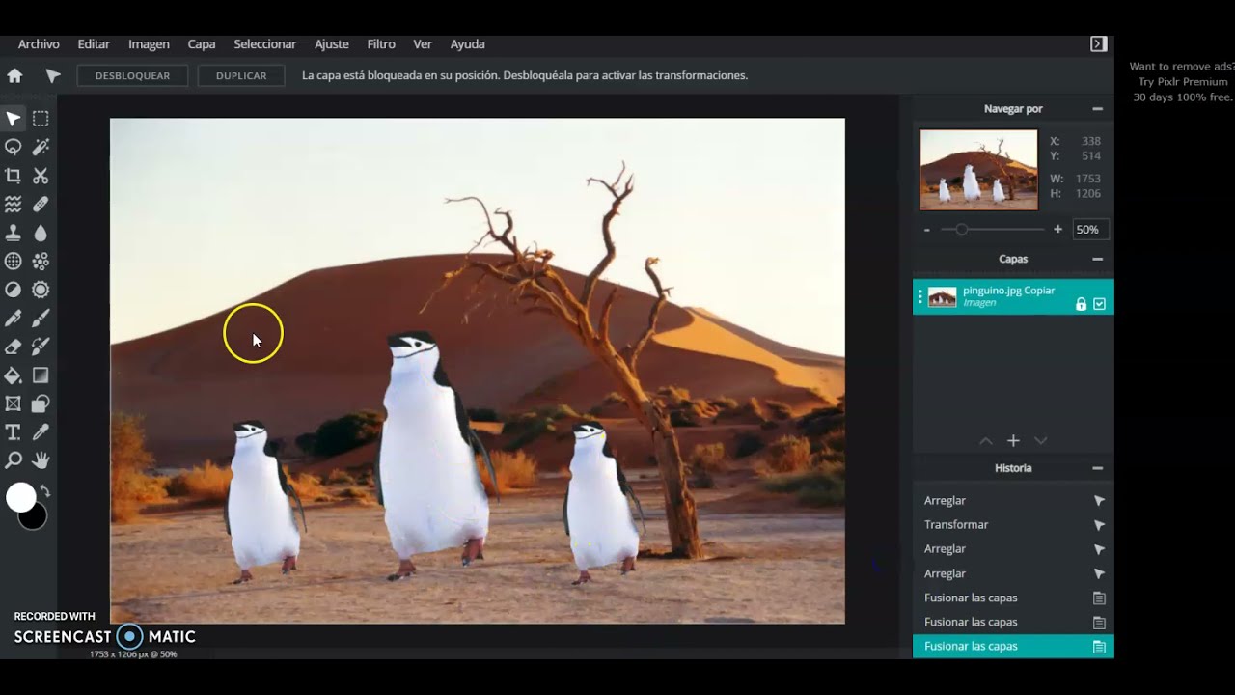The width and height of the screenshot is (1235, 695).
Task: Click Try Pixlr Premium ad link
Action: (1183, 82)
